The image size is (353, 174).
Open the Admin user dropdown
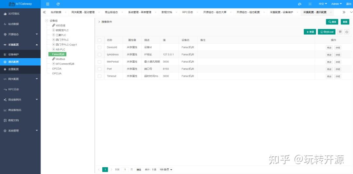pos(337,4)
